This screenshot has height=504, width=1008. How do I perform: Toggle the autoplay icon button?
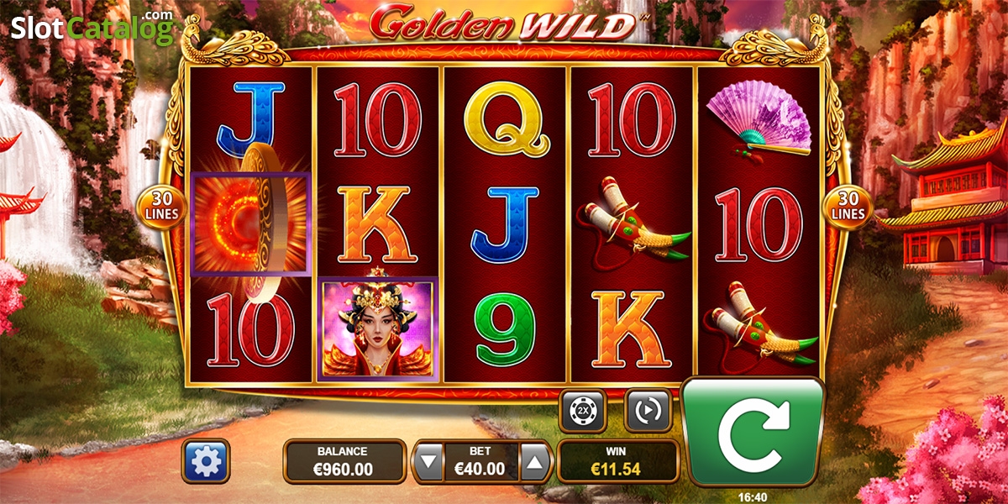[x=648, y=411]
